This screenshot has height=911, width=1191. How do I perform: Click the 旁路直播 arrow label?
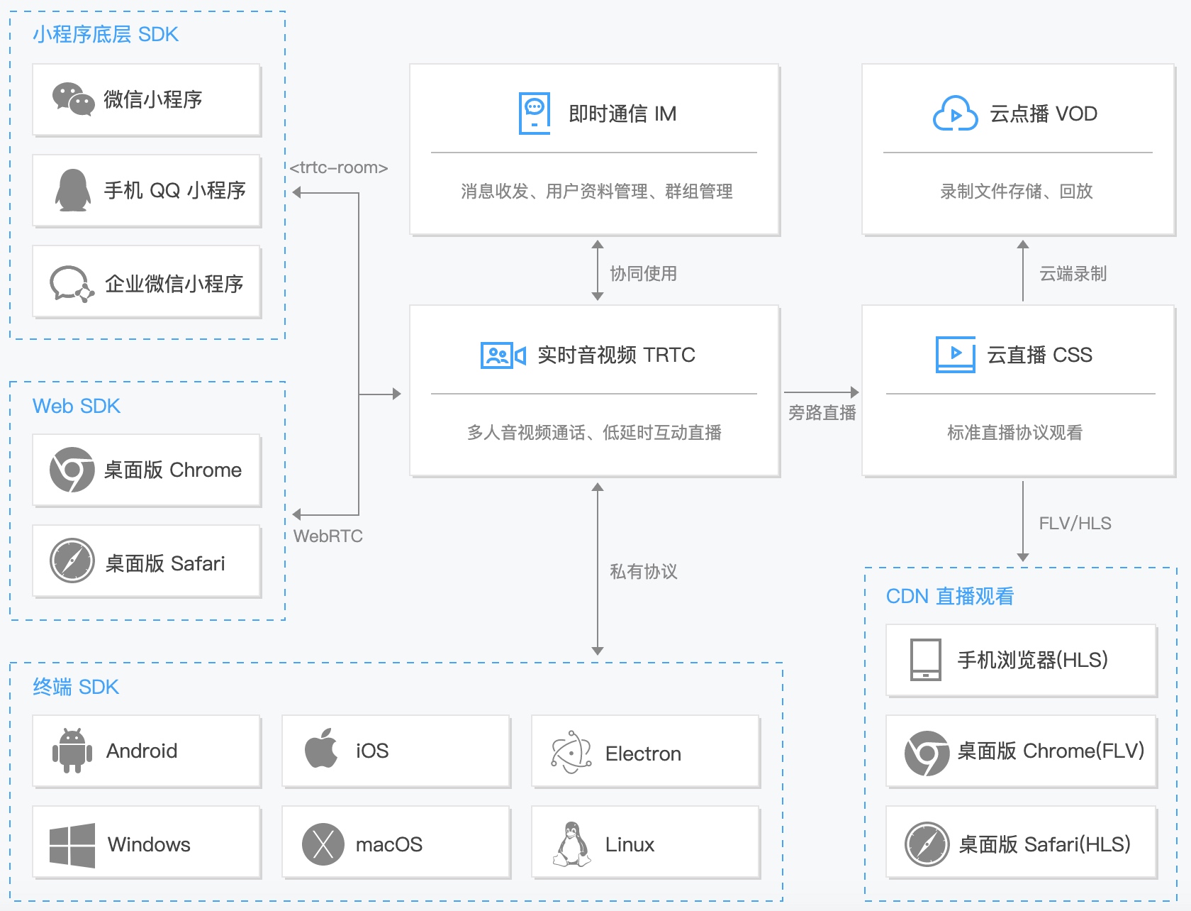click(822, 413)
